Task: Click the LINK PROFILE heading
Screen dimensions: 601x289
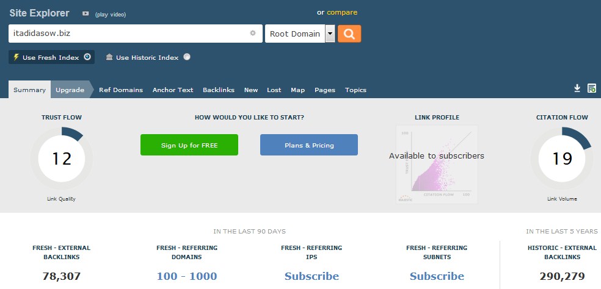Action: (x=437, y=118)
